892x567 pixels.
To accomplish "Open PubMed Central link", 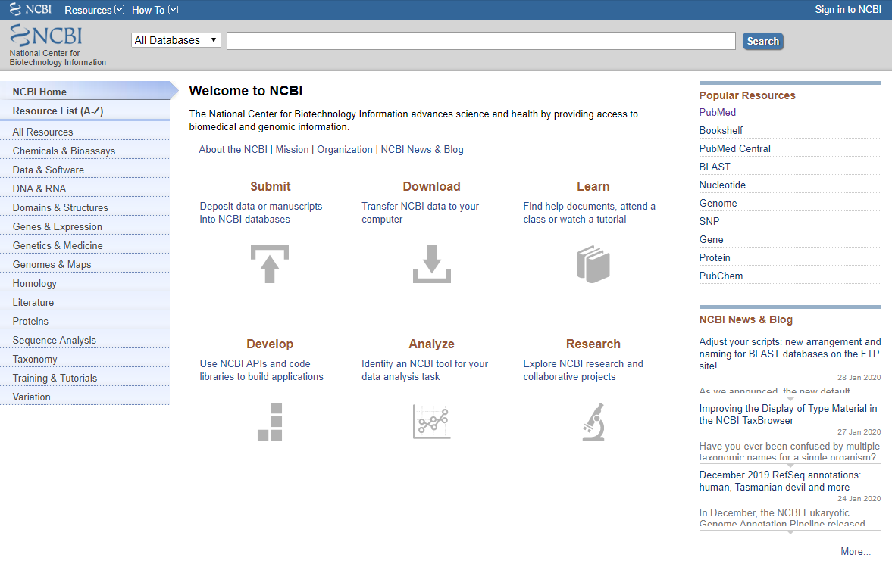I will (x=734, y=149).
